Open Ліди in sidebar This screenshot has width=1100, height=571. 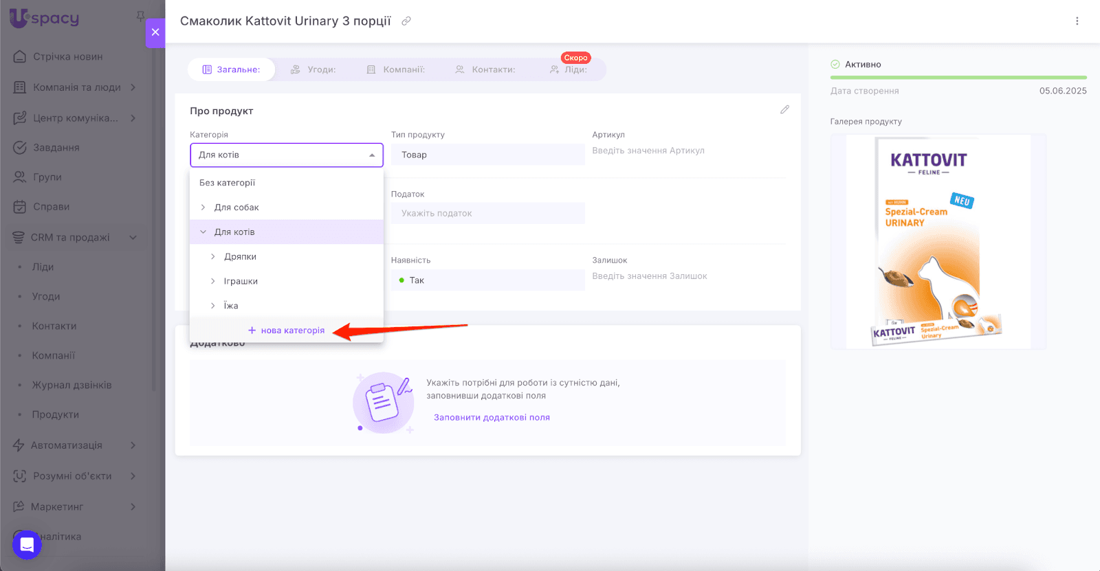tap(43, 267)
